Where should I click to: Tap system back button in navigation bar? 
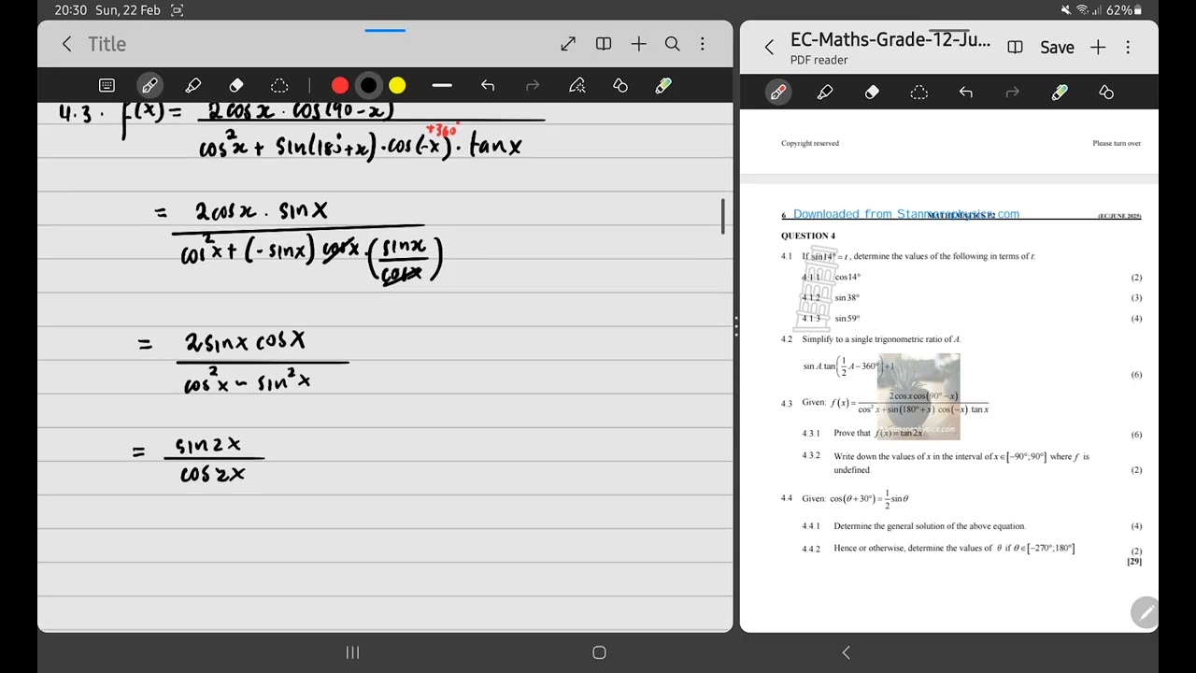pos(847,652)
